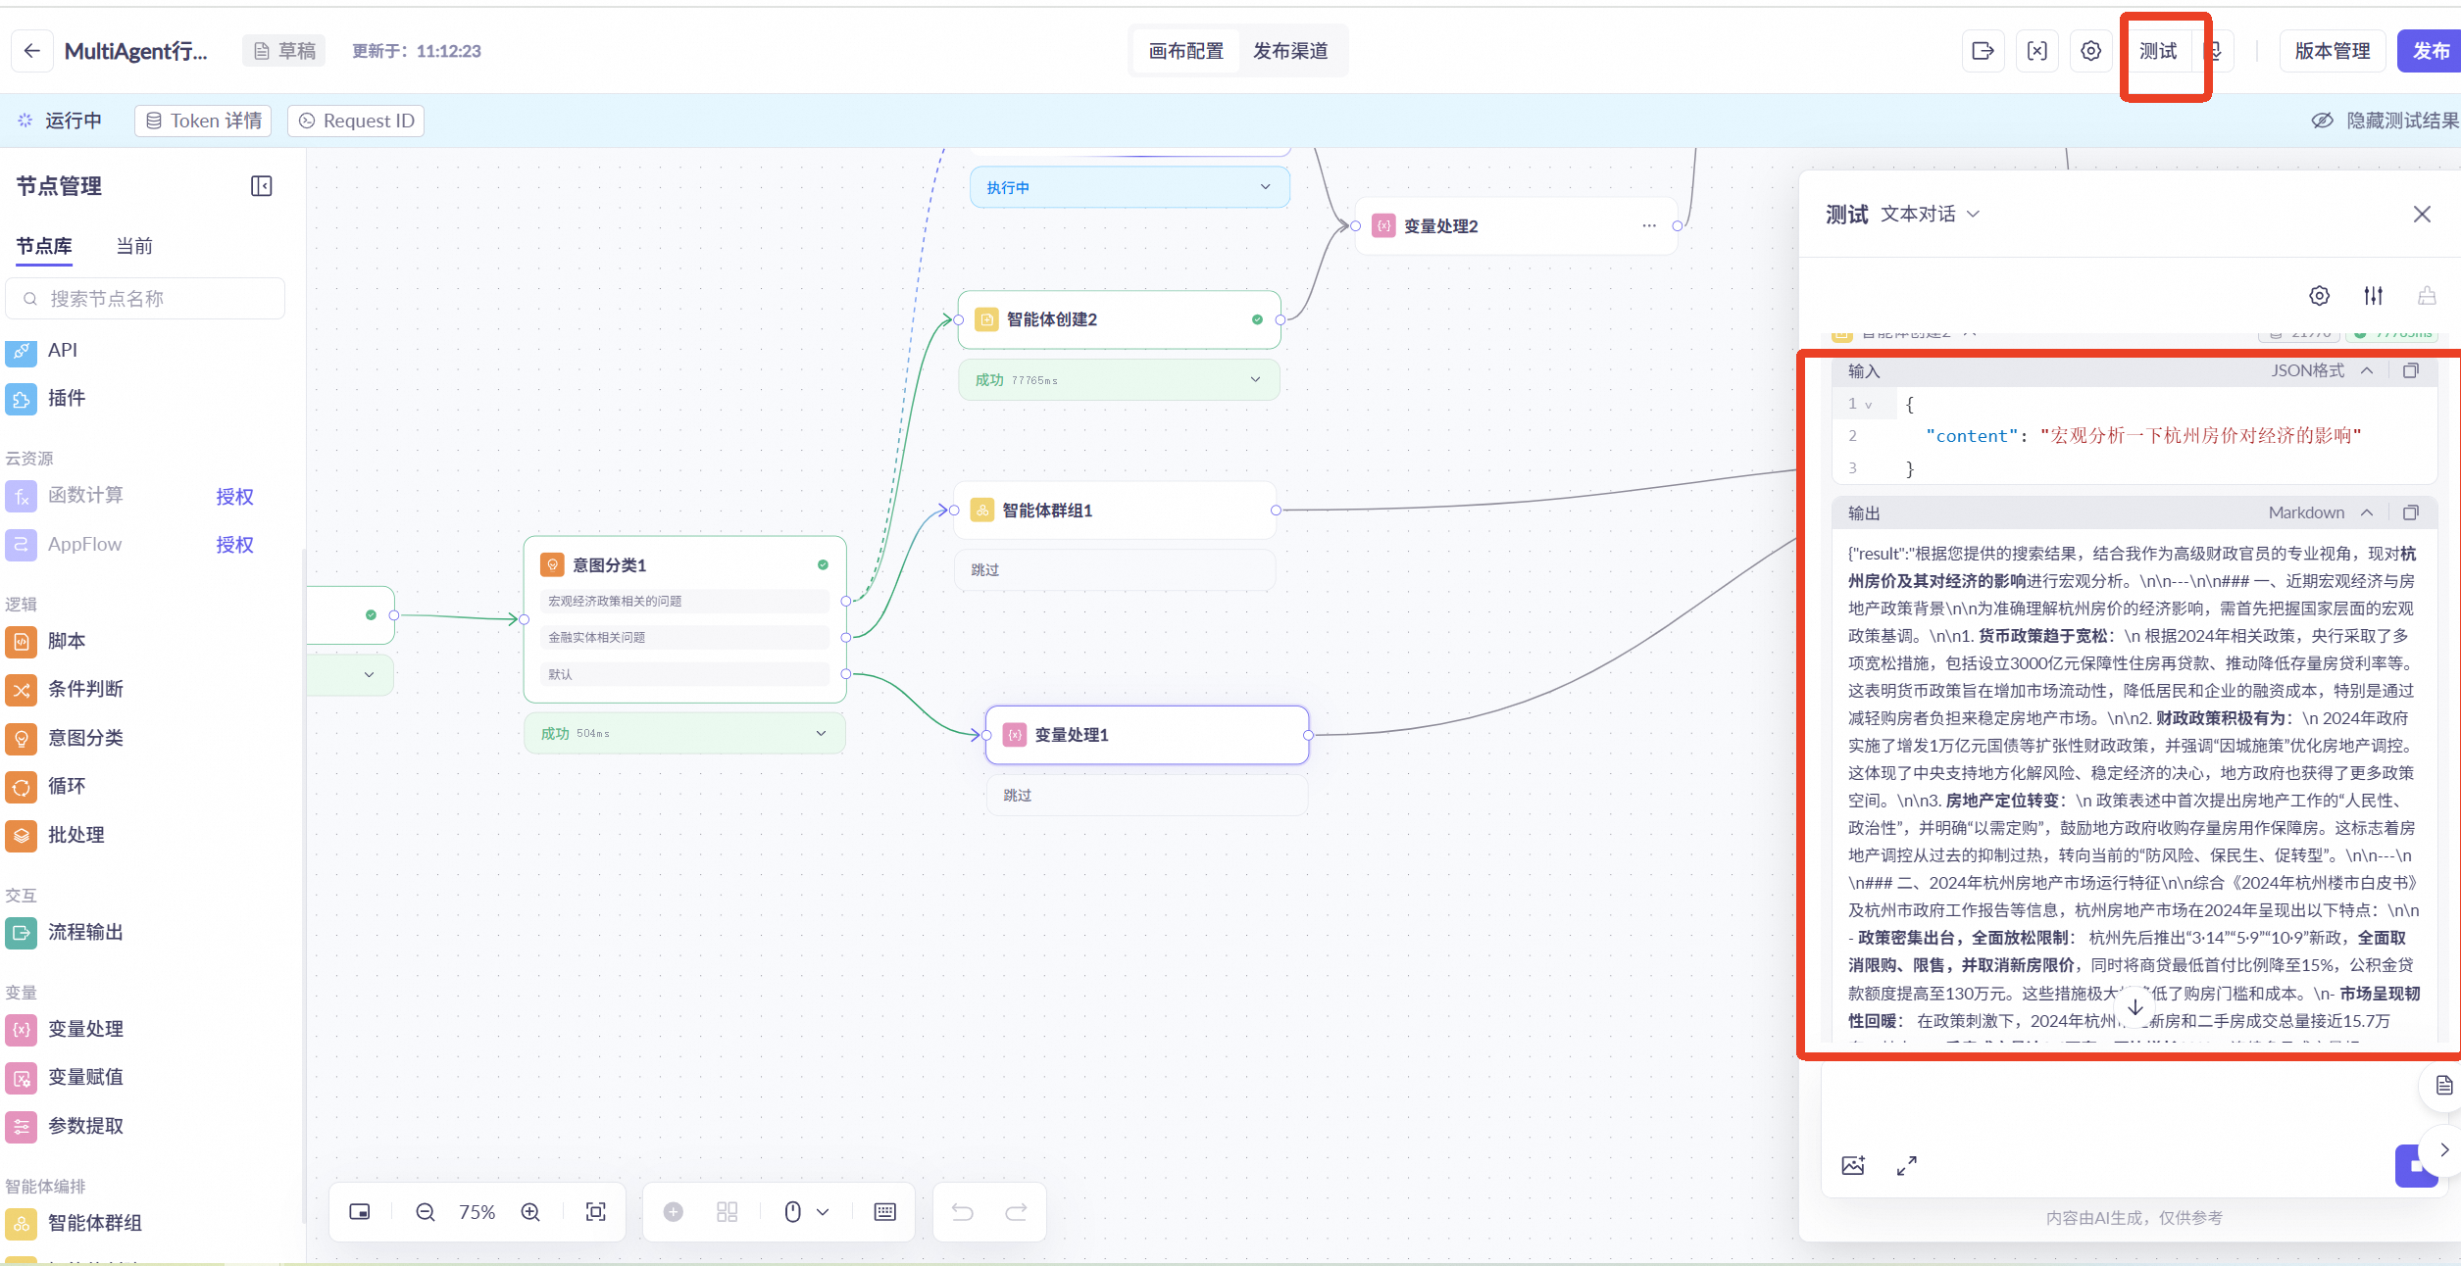Collapse the node management sidebar

pos(261,186)
